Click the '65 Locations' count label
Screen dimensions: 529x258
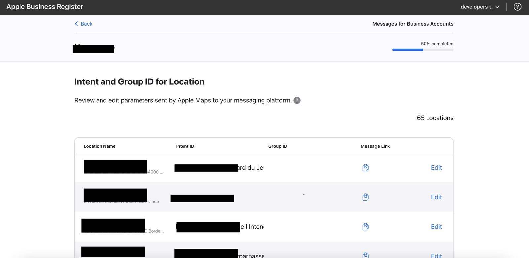[x=435, y=118]
